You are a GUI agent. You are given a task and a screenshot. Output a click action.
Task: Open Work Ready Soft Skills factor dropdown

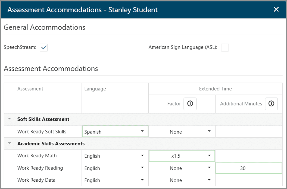click(x=182, y=132)
